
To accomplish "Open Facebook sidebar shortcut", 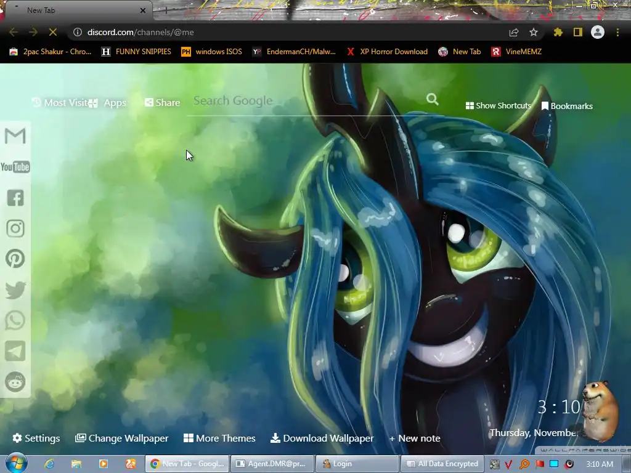I will pos(15,198).
